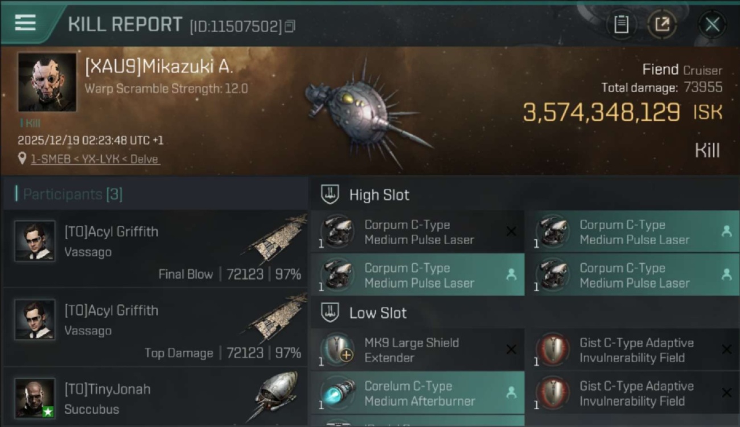The image size is (740, 427).
Task: Click the Low Slot section icon
Action: 331,313
